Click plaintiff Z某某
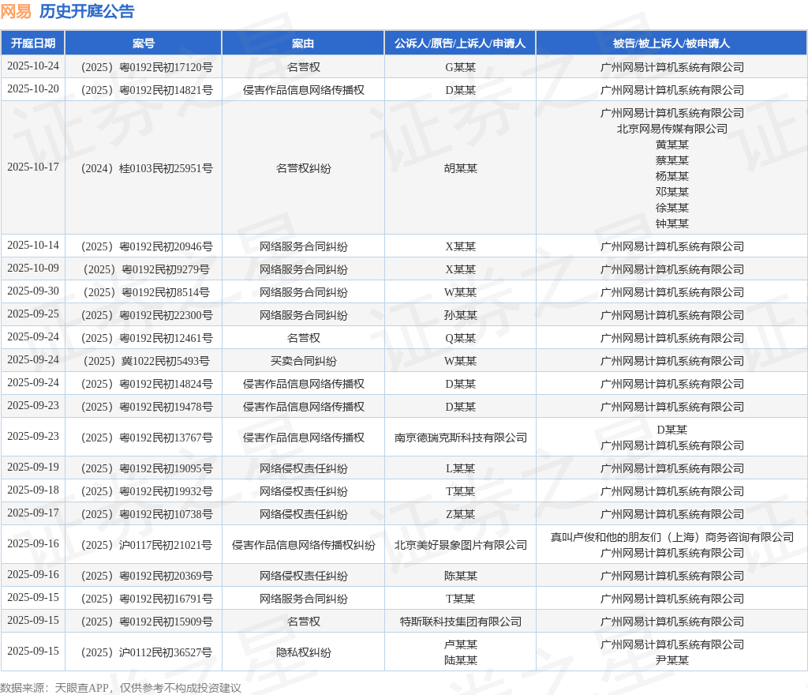This screenshot has width=808, height=695. coord(460,515)
